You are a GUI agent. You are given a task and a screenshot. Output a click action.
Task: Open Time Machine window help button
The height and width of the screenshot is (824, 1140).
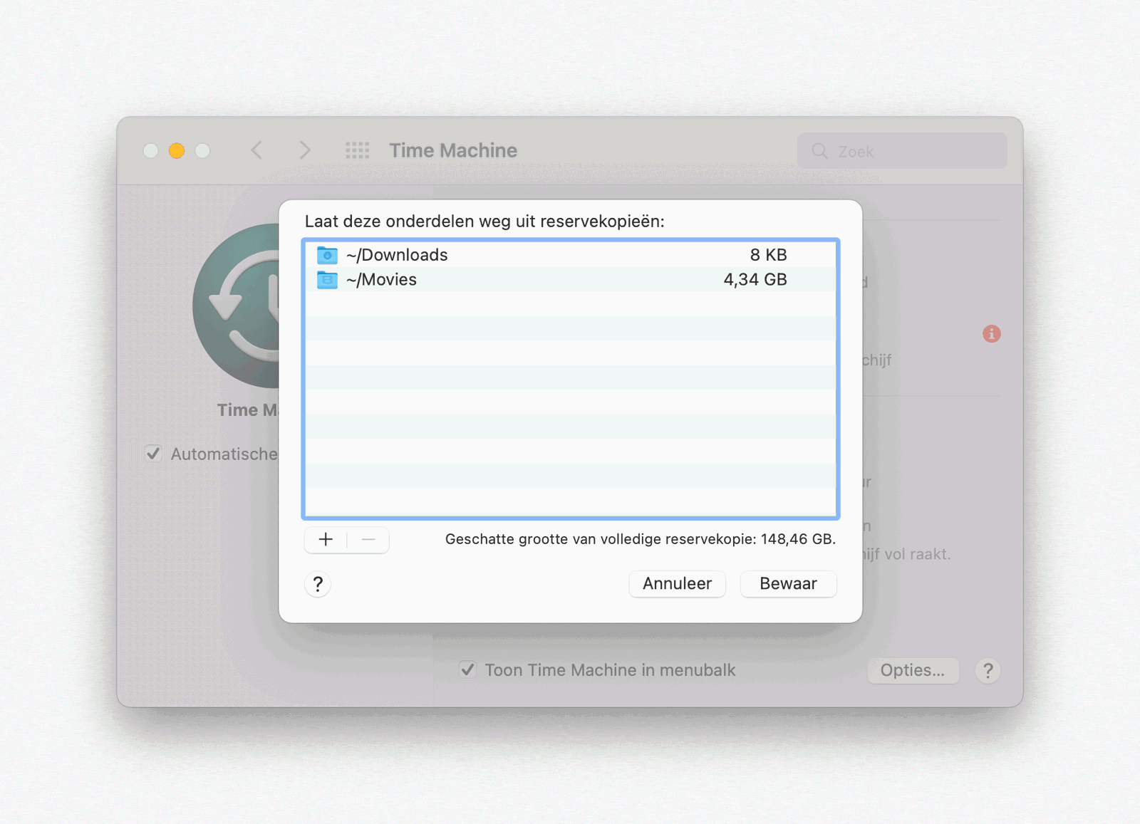[x=988, y=670]
